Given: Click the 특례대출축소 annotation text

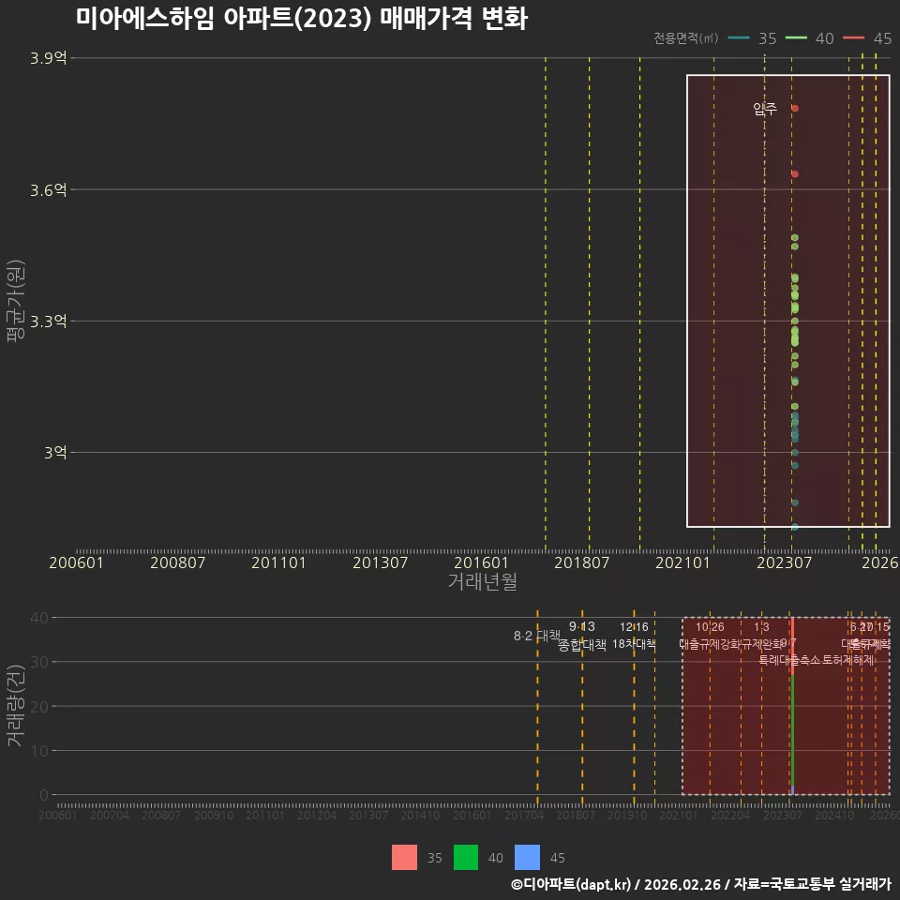Looking at the screenshot, I should (789, 660).
